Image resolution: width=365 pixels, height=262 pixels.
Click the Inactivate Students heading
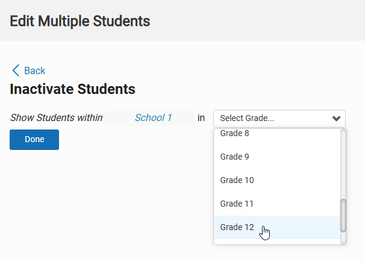click(72, 89)
